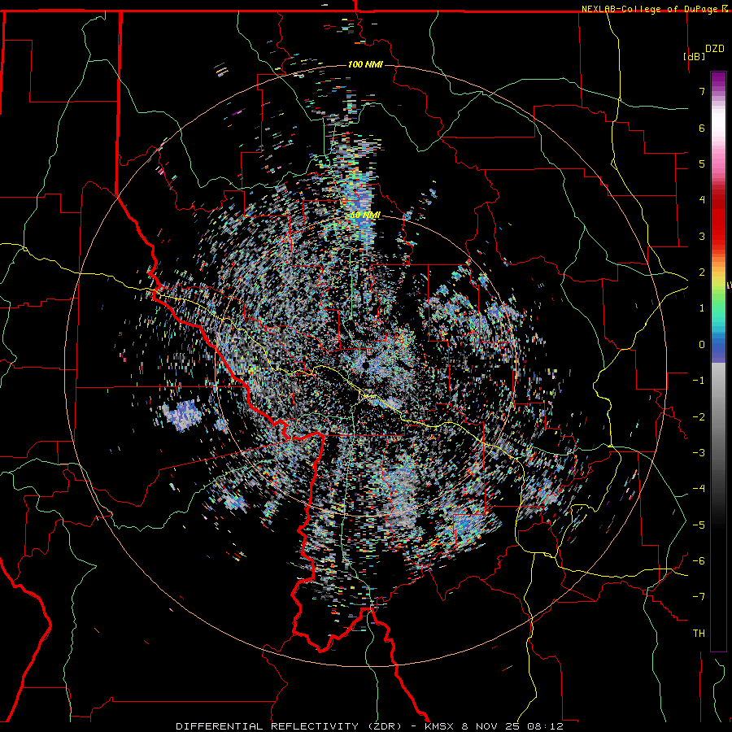732x732 pixels.
Task: Click the DZD label above color scale
Action: tap(715, 49)
